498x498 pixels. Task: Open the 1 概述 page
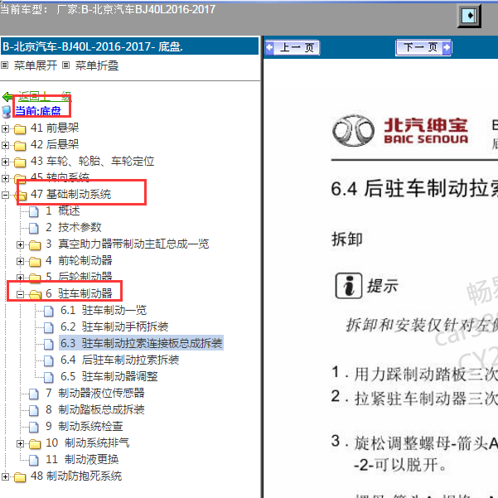click(x=63, y=210)
